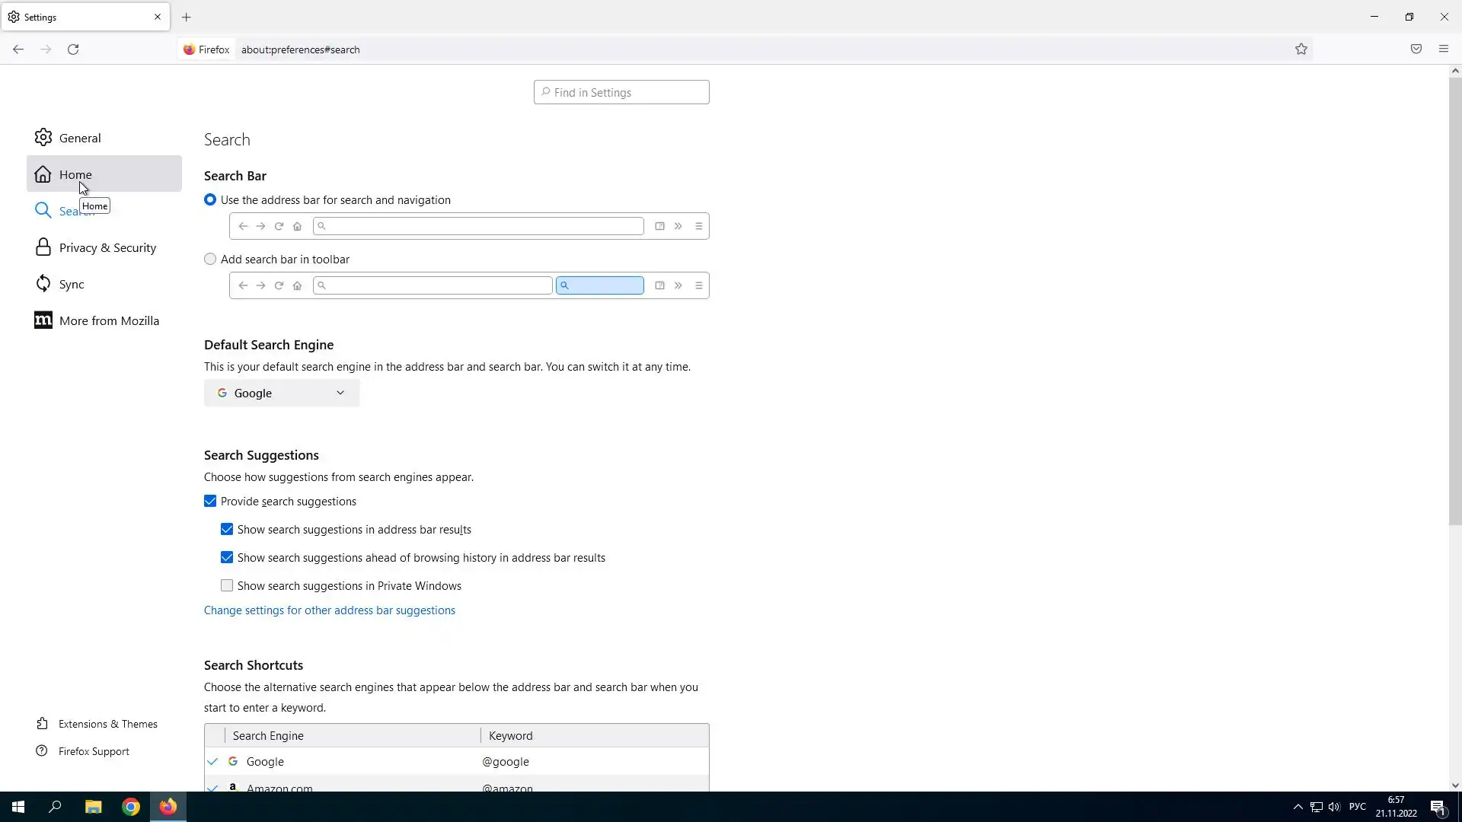1462x822 pixels.
Task: Bookmark this page with star icon
Action: [1301, 49]
